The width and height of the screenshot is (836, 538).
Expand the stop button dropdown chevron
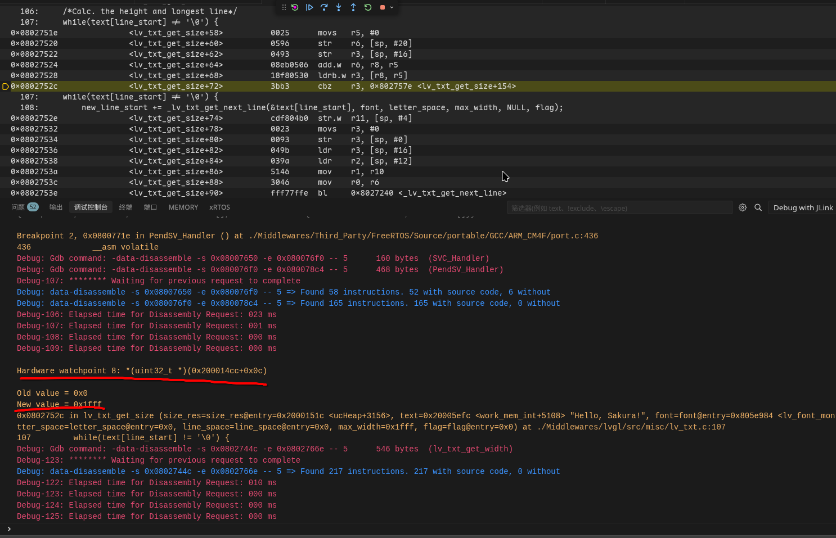click(392, 7)
